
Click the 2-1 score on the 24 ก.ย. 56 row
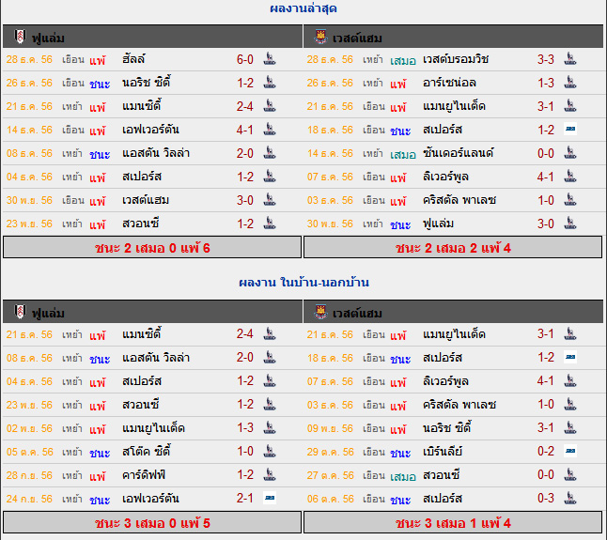click(245, 499)
